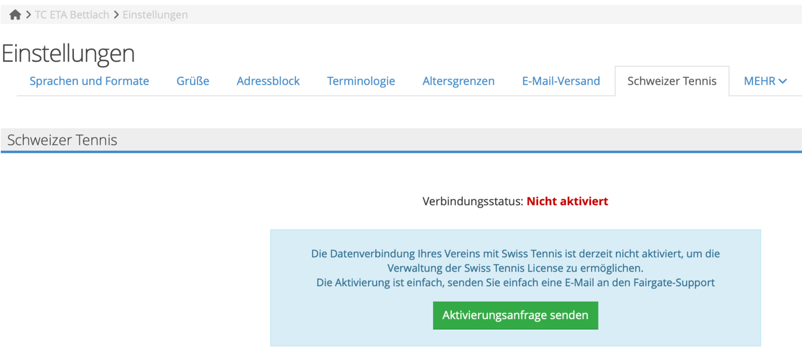This screenshot has height=356, width=802.
Task: Click the Schweizer Tennis section header
Action: click(x=62, y=140)
